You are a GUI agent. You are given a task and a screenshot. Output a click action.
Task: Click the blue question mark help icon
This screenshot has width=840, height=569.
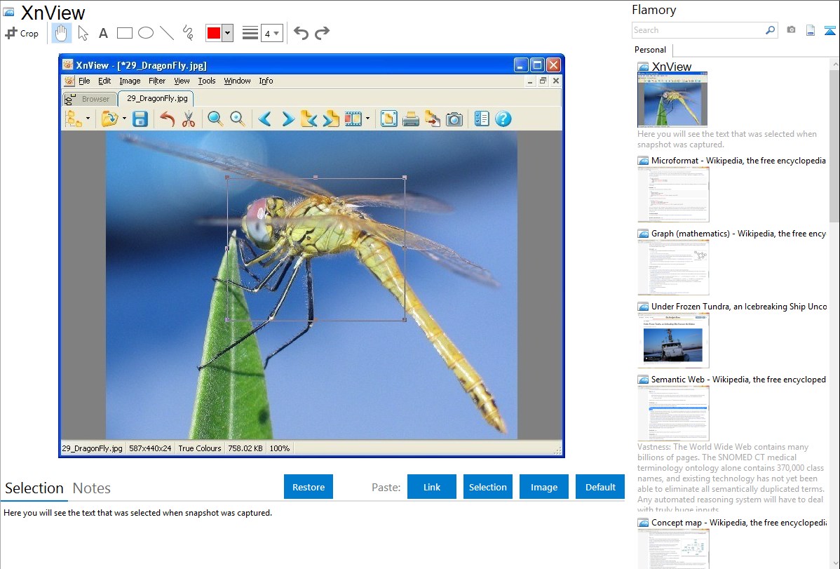pos(503,119)
